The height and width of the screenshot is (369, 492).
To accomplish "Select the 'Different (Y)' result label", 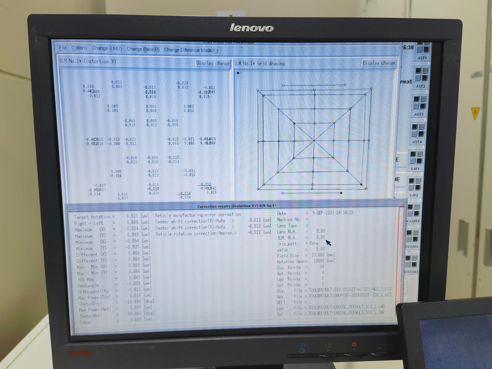I will click(x=92, y=261).
